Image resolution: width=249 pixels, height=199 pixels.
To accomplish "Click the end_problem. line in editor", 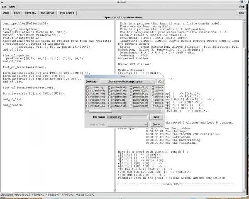I will click(x=13, y=105).
